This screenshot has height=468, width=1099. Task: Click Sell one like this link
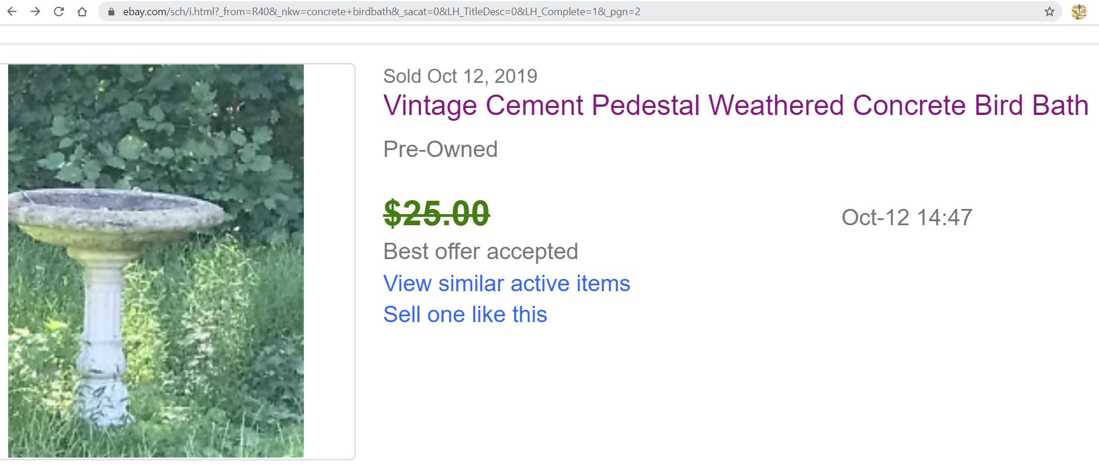click(465, 315)
